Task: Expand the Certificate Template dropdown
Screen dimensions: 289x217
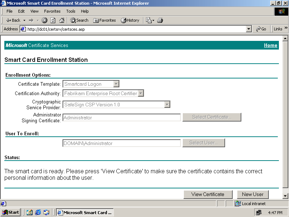Action: click(116, 84)
